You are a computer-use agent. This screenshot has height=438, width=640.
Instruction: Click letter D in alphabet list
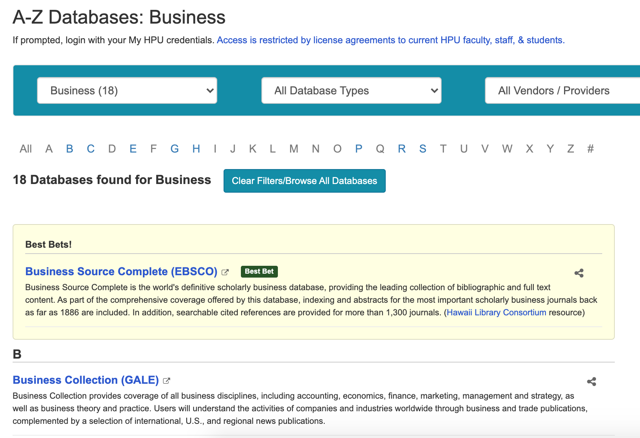pos(112,149)
